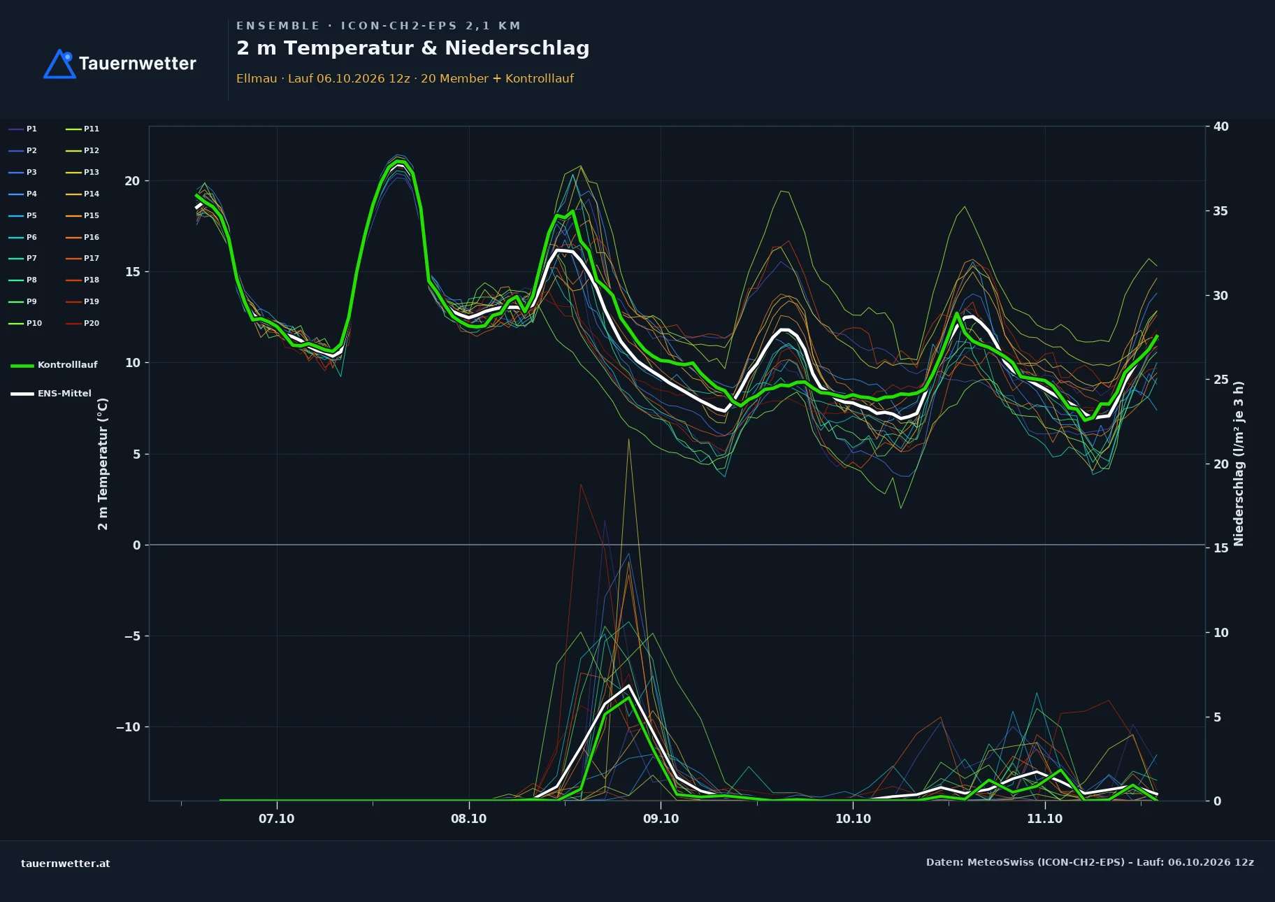
Task: Click the ENSEMBLE ICON-CH2-EPS header text
Action: point(378,26)
